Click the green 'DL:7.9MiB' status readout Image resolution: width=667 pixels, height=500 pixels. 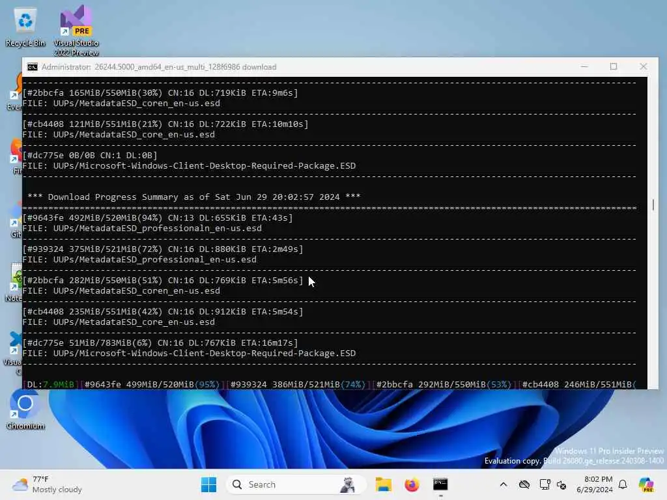(x=51, y=384)
